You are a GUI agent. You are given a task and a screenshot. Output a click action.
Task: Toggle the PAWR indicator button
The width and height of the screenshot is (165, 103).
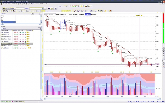(x=34, y=11)
